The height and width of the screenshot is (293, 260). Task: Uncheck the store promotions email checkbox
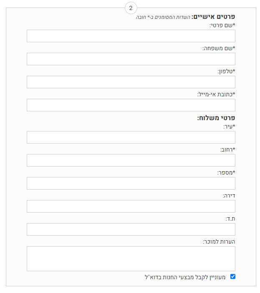click(233, 277)
